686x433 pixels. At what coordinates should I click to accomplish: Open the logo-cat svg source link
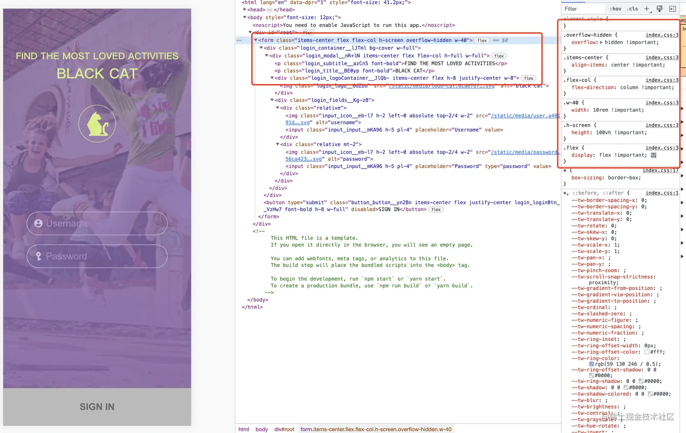coord(441,86)
